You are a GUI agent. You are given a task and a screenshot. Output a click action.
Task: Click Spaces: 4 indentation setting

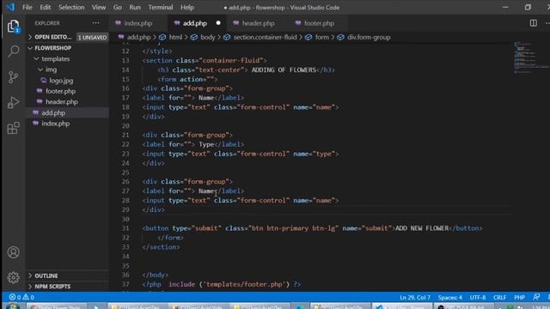pos(450,298)
